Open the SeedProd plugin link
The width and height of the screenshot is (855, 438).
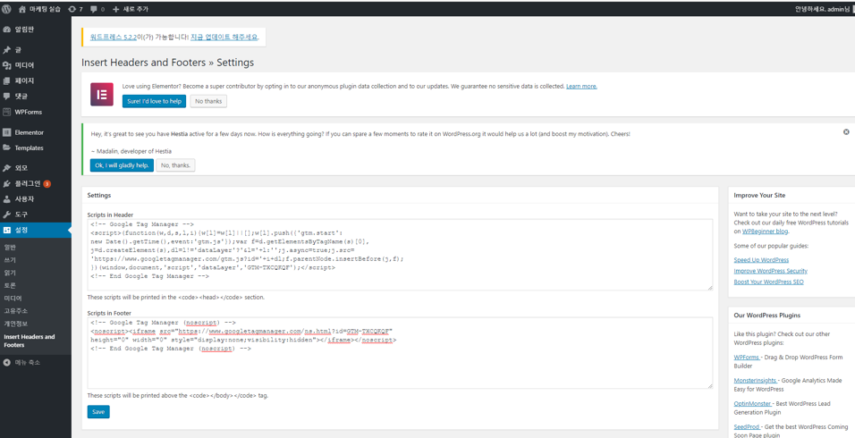click(x=748, y=426)
